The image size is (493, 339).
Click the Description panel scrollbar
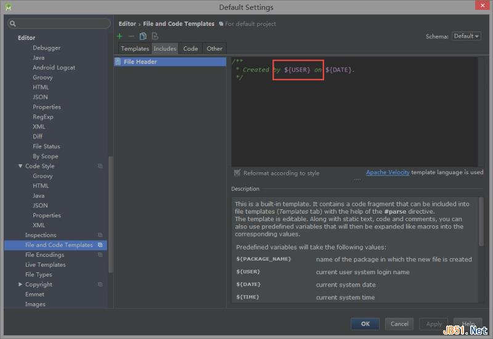(481, 222)
